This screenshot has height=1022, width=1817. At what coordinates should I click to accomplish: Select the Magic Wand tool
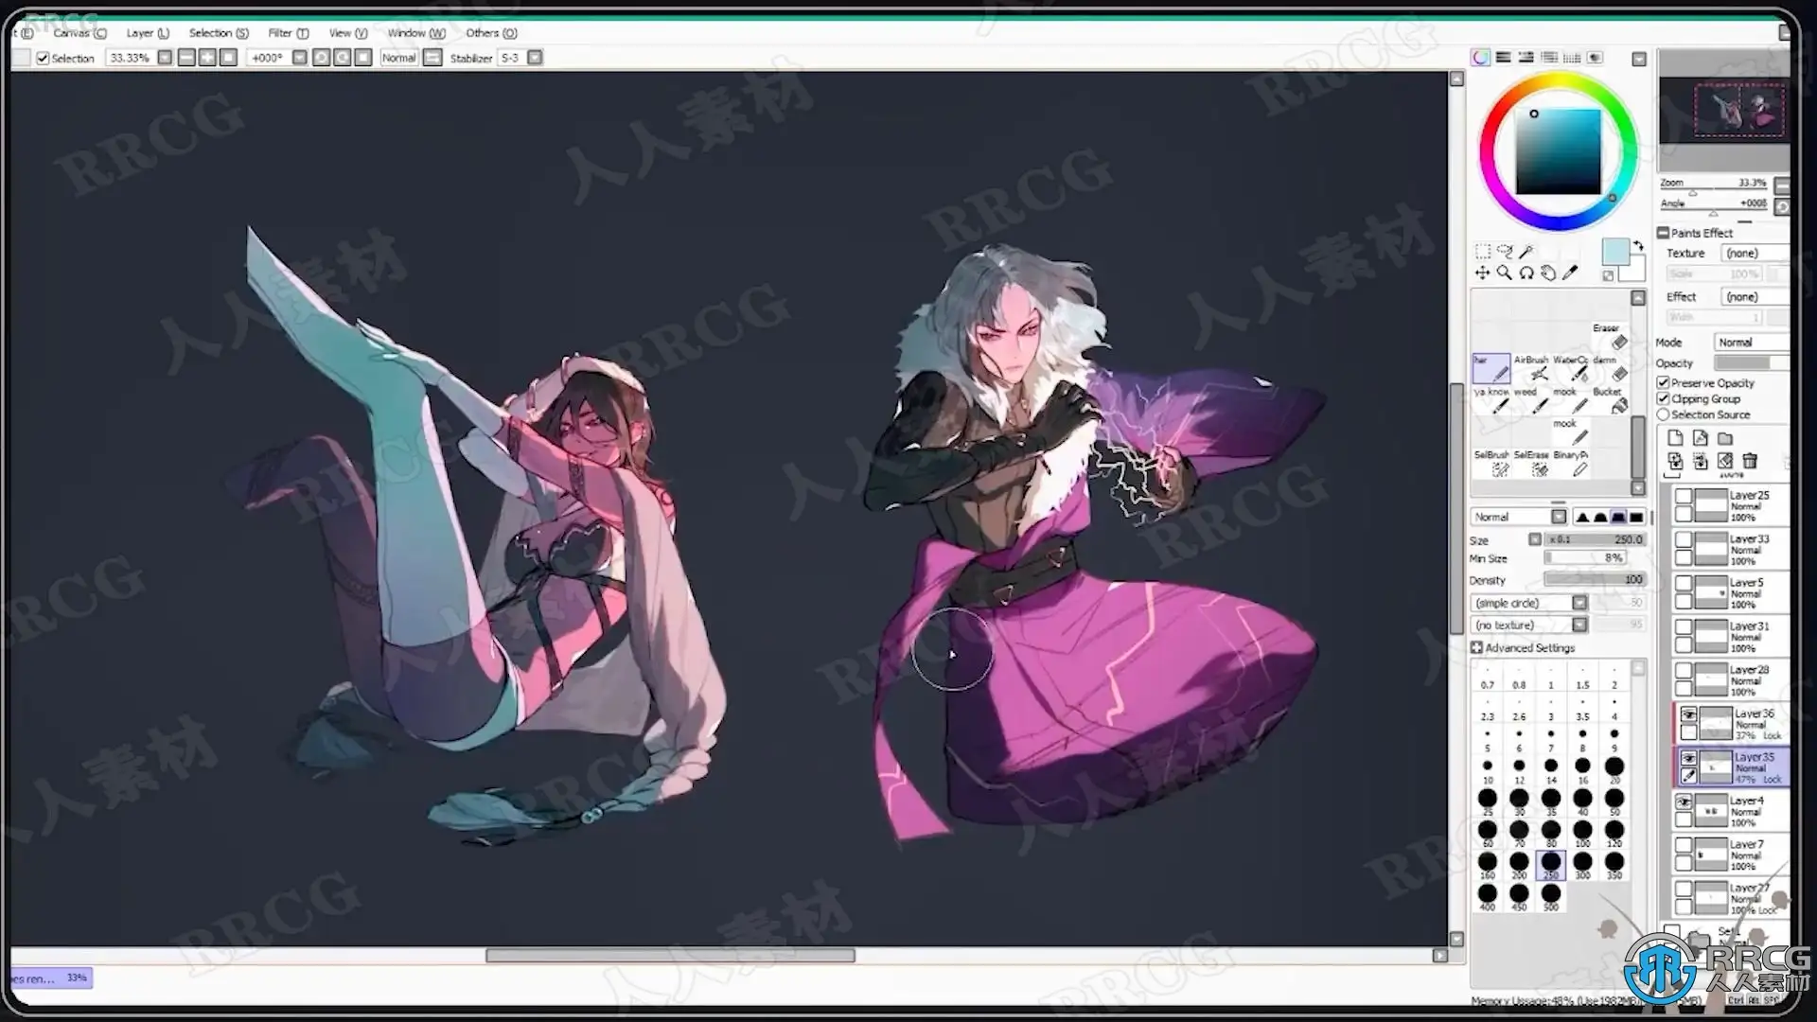pyautogui.click(x=1526, y=252)
